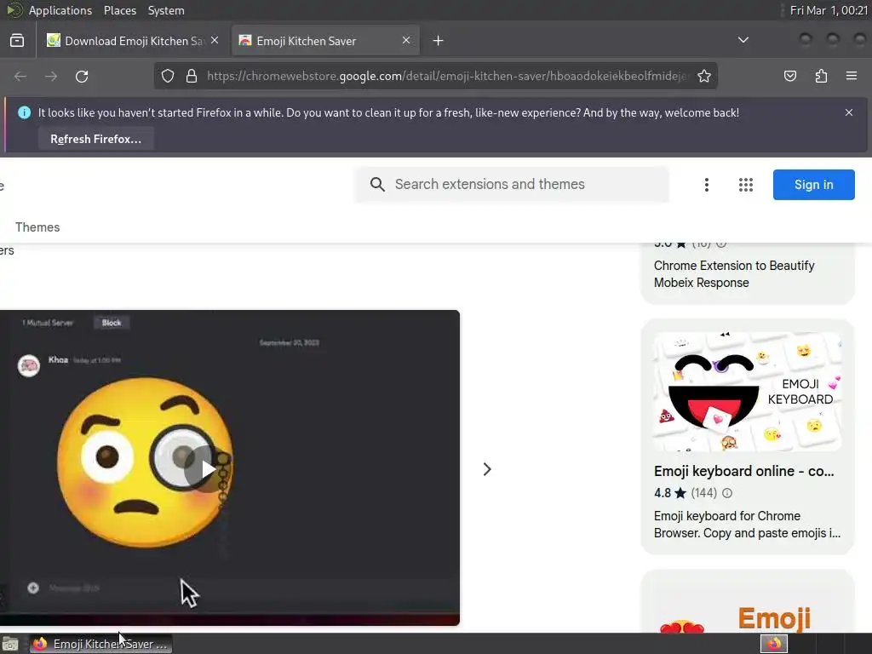Expand the list all tabs chevron
This screenshot has height=654, width=872.
point(743,40)
